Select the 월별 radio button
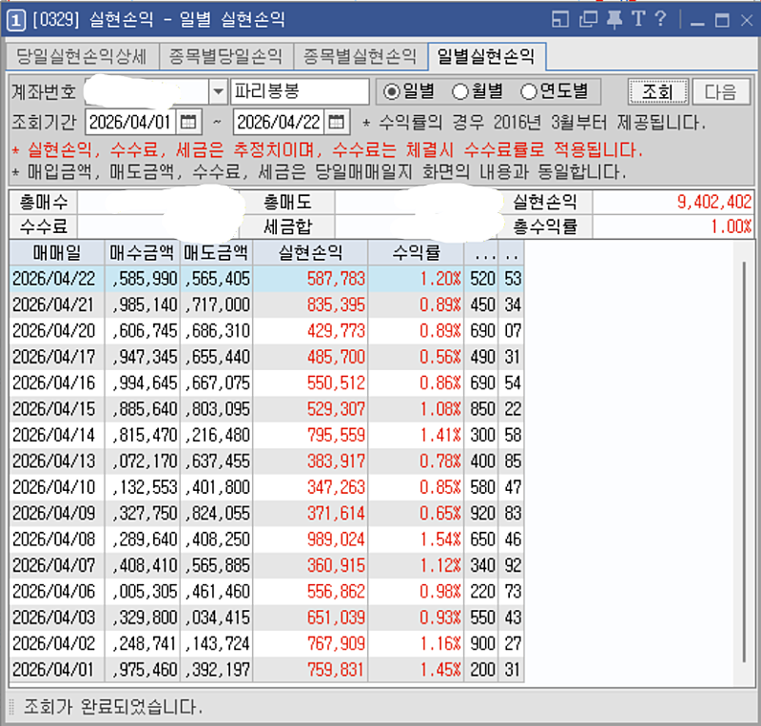761x726 pixels. coord(460,91)
